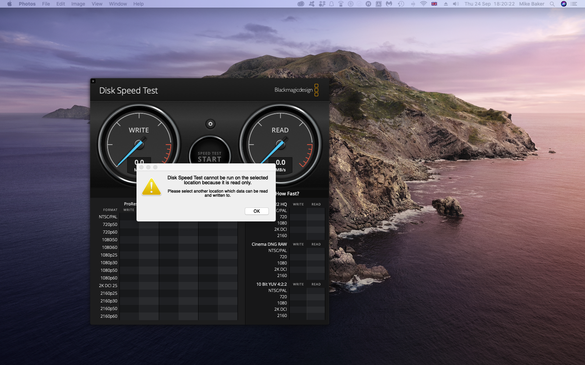The width and height of the screenshot is (585, 365).
Task: Click the Blackmagicdesign logo
Action: pyautogui.click(x=296, y=90)
